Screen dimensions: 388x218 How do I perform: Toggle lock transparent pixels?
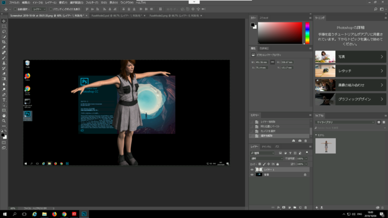[260, 164]
